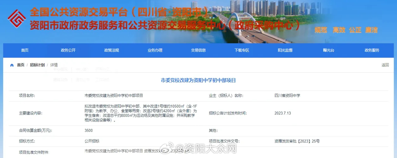Open the 政务服务 navigation item
The width and height of the screenshot is (397, 158).
pos(372,50)
